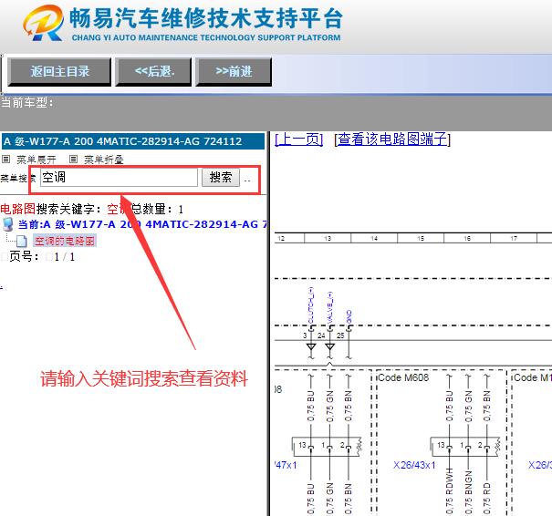Click the A 级-W177-A 200 4MATIC-282914 header
This screenshot has height=516, width=552.
click(x=132, y=141)
